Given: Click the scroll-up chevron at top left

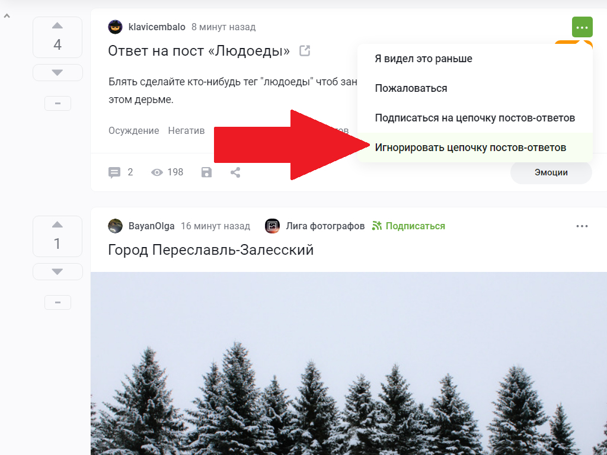Looking at the screenshot, I should (x=7, y=16).
